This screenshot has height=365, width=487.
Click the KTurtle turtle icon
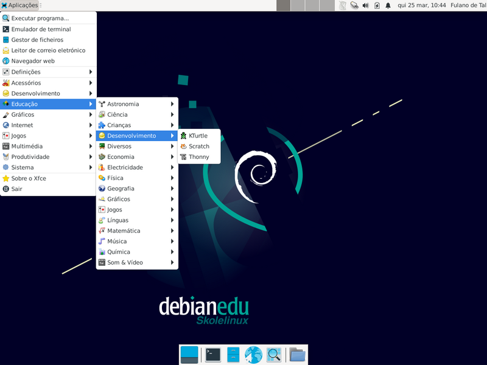[184, 136]
